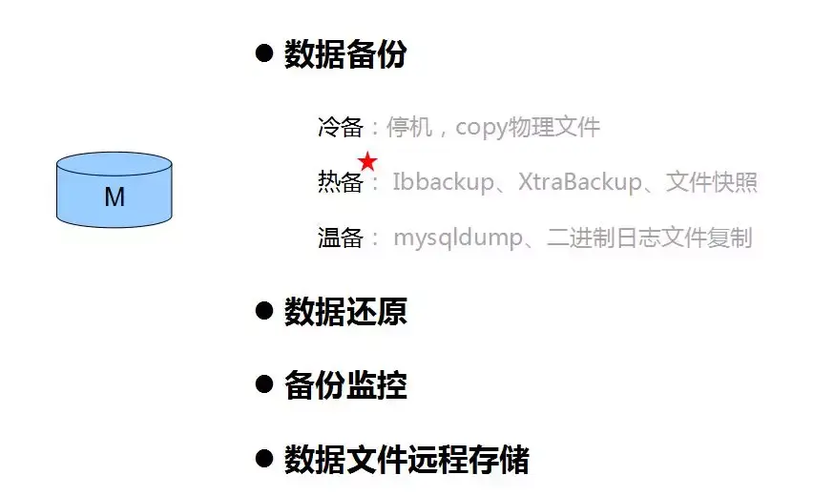The height and width of the screenshot is (496, 834).
Task: Select the 备份监控 heading
Action: click(345, 385)
